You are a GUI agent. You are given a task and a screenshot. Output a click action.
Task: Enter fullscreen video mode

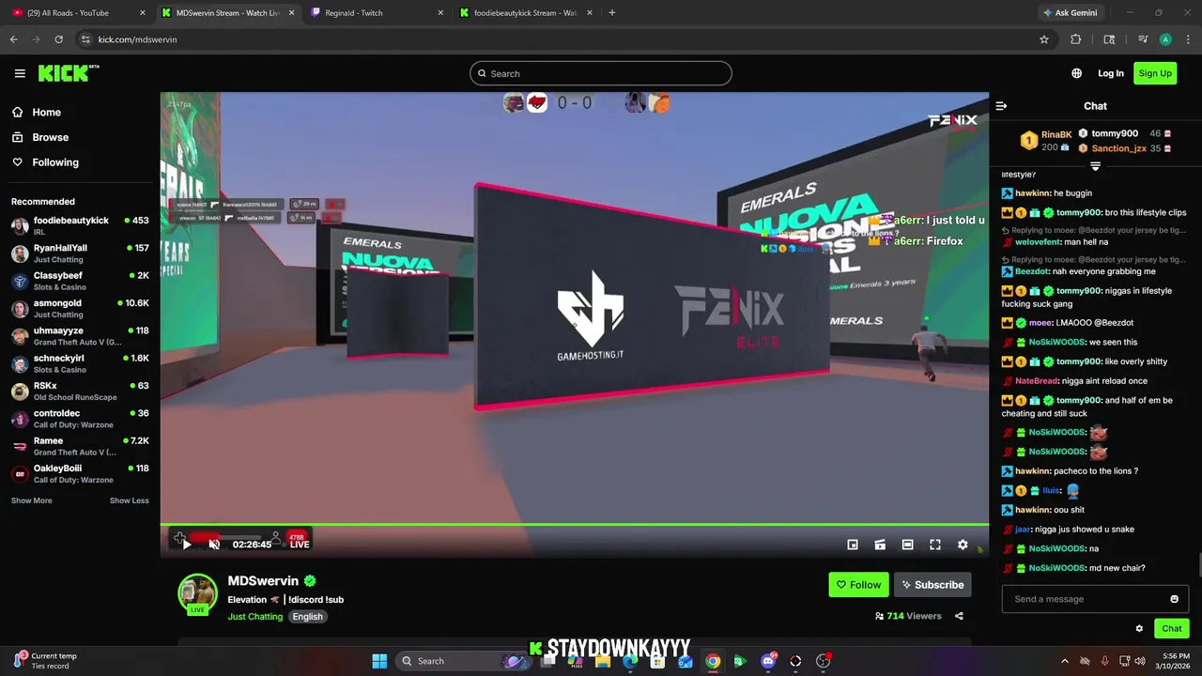click(x=935, y=545)
